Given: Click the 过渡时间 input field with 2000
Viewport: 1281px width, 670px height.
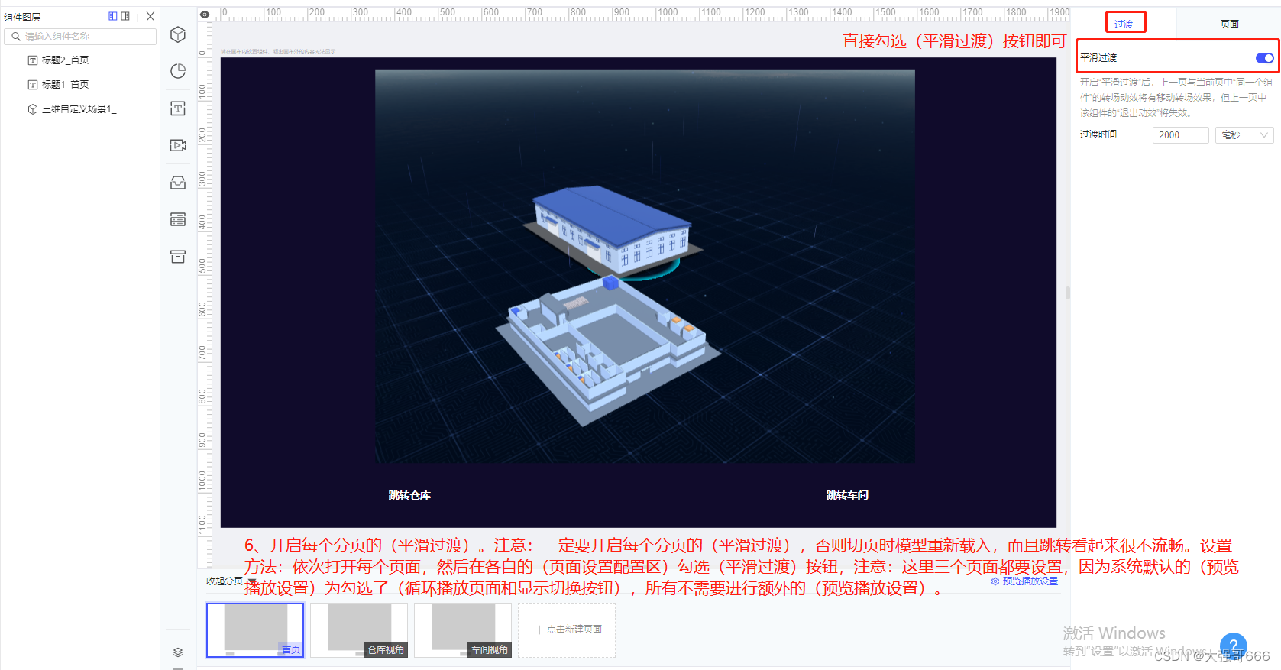Looking at the screenshot, I should [x=1180, y=135].
